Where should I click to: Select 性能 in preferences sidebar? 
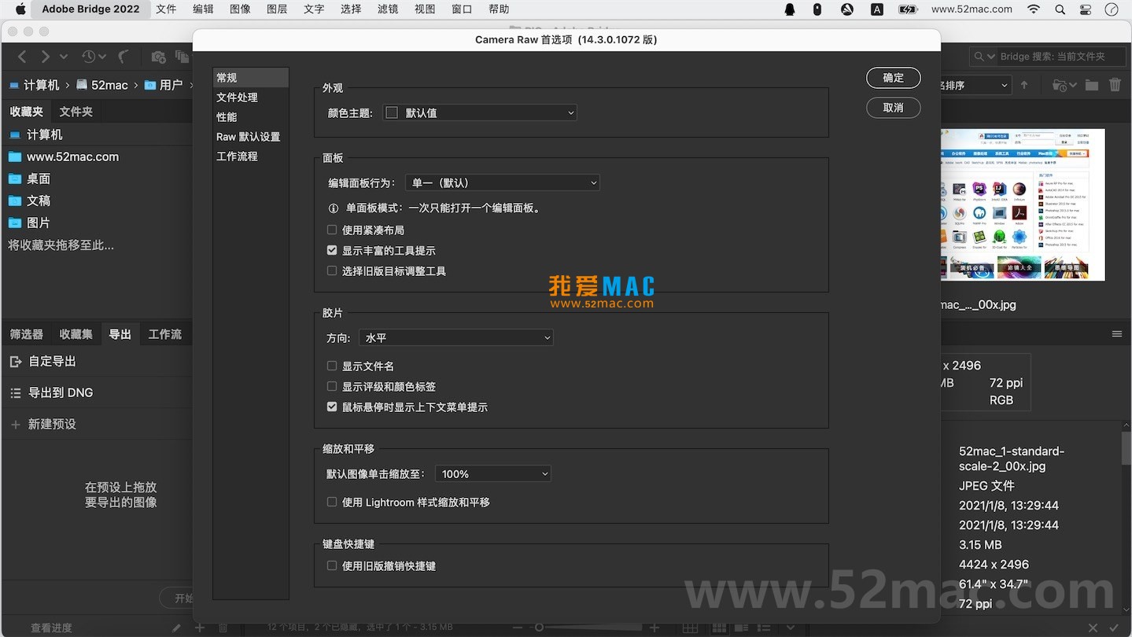pos(251,116)
